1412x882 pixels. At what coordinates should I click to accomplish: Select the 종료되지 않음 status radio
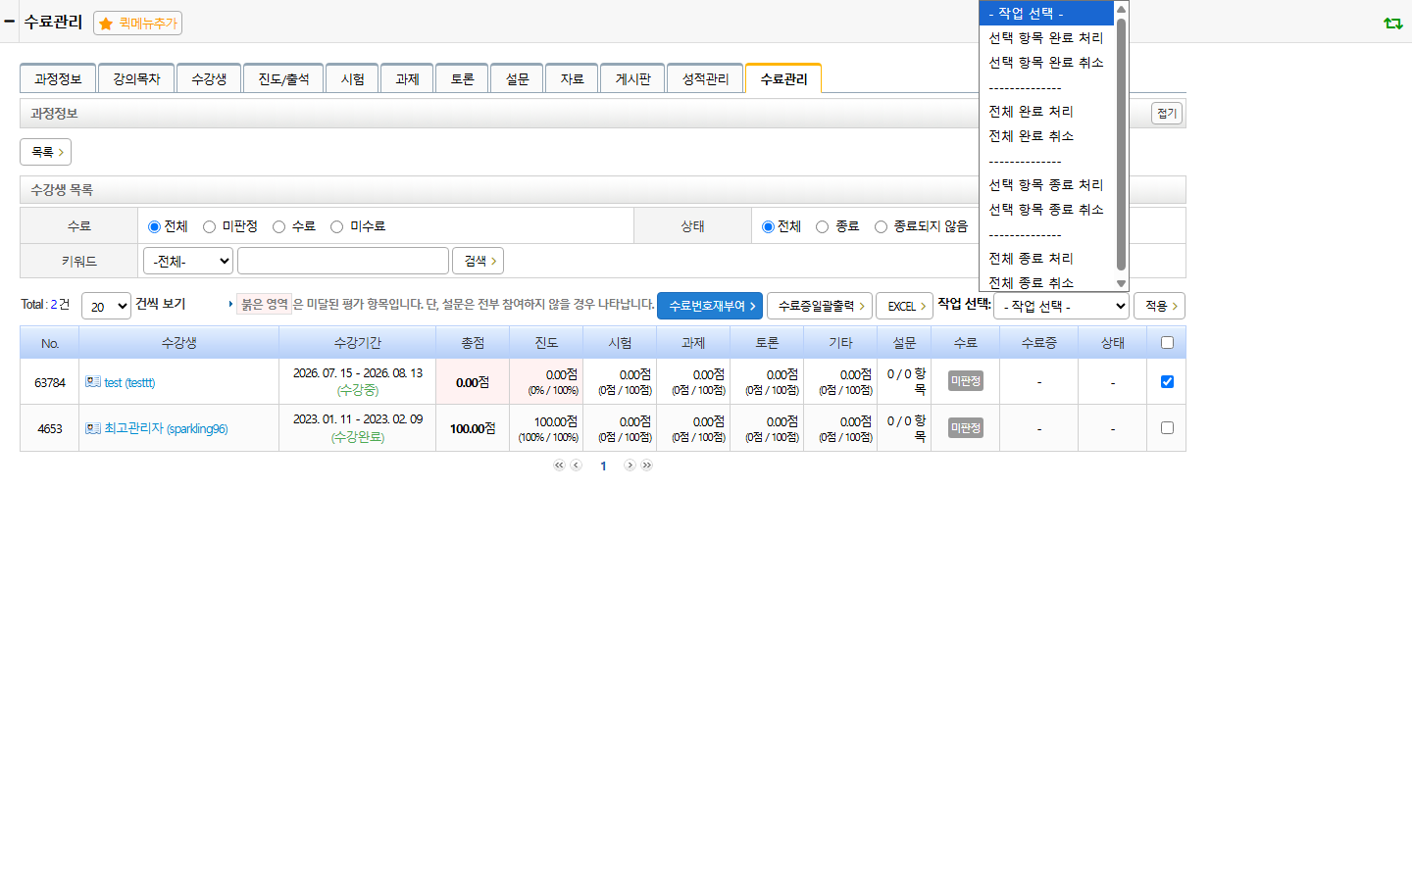(881, 226)
